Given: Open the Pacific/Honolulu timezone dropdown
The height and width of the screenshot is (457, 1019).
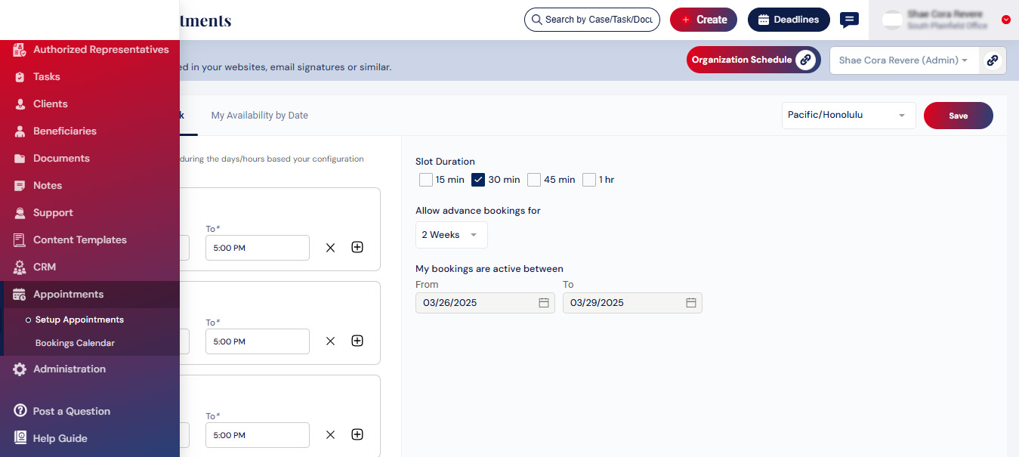Looking at the screenshot, I should click(x=848, y=116).
